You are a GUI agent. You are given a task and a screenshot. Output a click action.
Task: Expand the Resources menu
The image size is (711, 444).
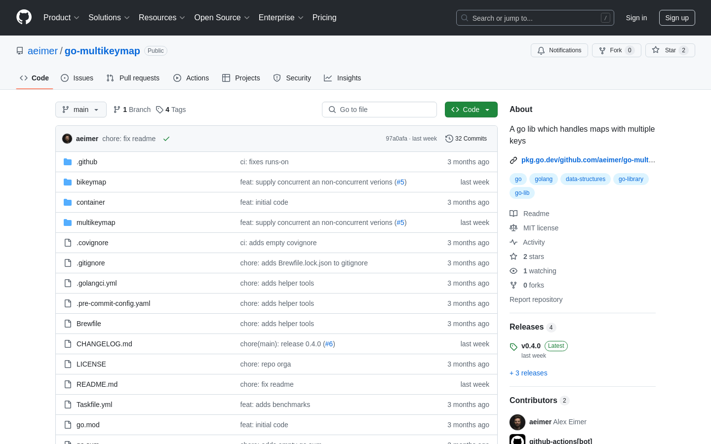click(162, 18)
